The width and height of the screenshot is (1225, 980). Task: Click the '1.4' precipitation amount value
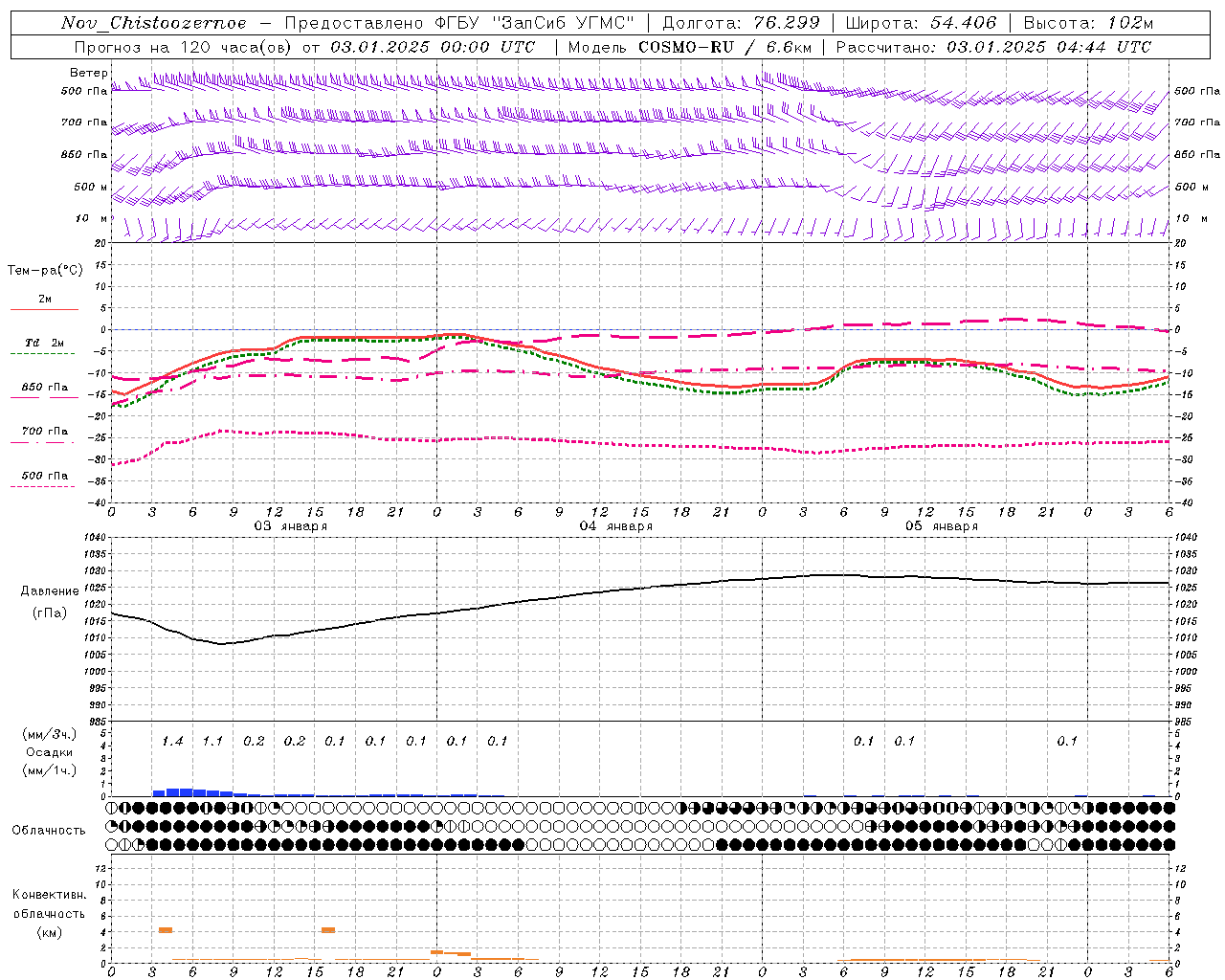tap(172, 741)
